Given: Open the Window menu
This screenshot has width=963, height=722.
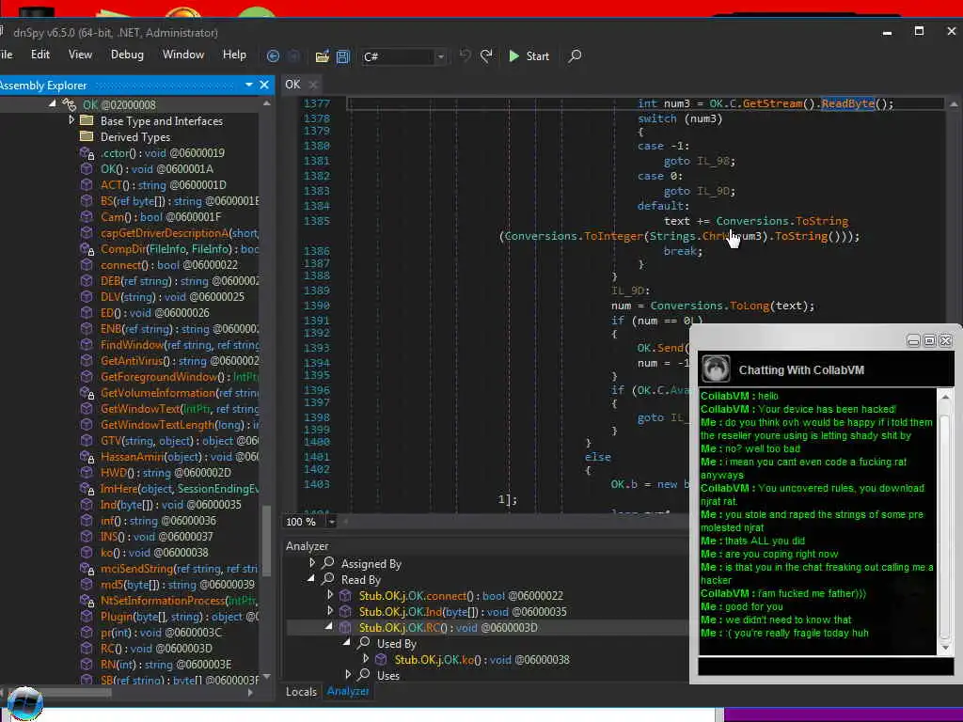Looking at the screenshot, I should [183, 54].
